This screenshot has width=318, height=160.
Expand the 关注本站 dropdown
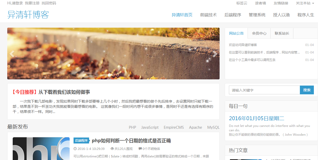click(x=305, y=3)
